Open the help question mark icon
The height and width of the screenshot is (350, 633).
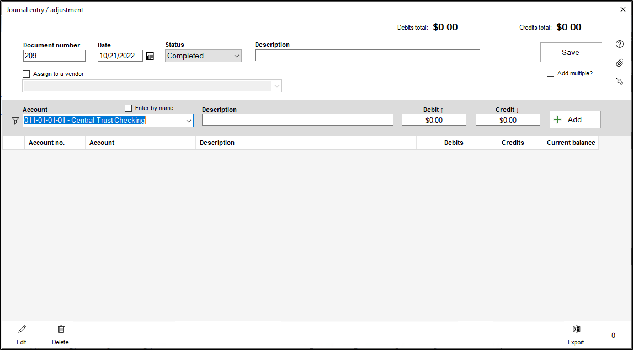pos(620,45)
